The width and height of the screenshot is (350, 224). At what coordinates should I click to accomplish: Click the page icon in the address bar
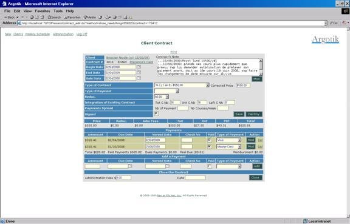coord(19,23)
